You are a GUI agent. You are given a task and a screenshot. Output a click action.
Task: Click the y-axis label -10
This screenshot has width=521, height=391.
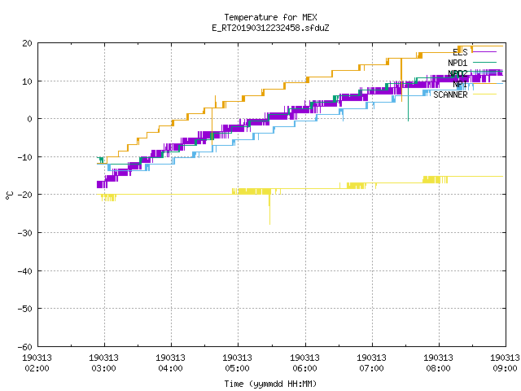(25, 157)
